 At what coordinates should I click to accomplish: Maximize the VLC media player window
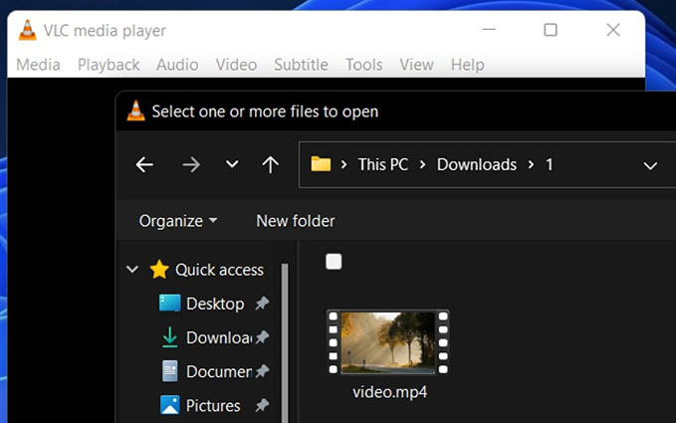[x=551, y=30]
